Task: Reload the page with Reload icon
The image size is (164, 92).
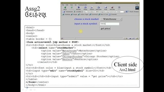Action: (x=78, y=8)
